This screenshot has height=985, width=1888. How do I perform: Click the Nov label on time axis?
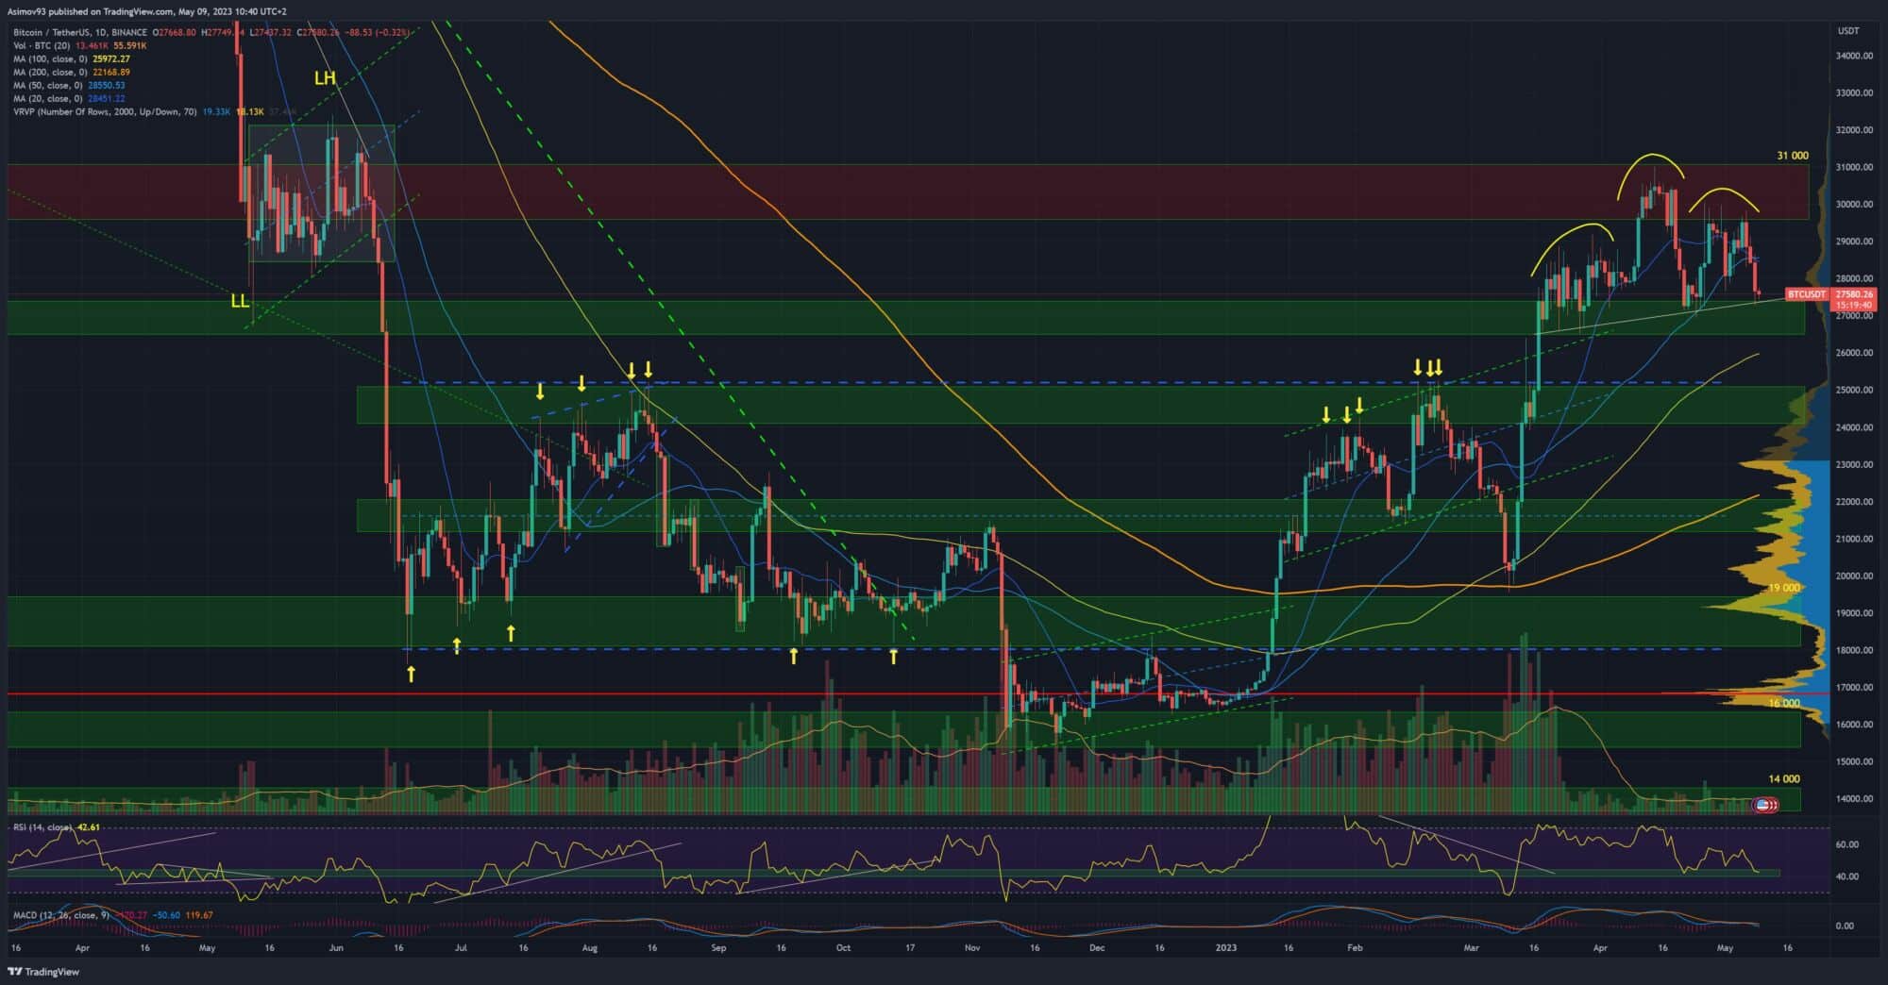tap(972, 948)
